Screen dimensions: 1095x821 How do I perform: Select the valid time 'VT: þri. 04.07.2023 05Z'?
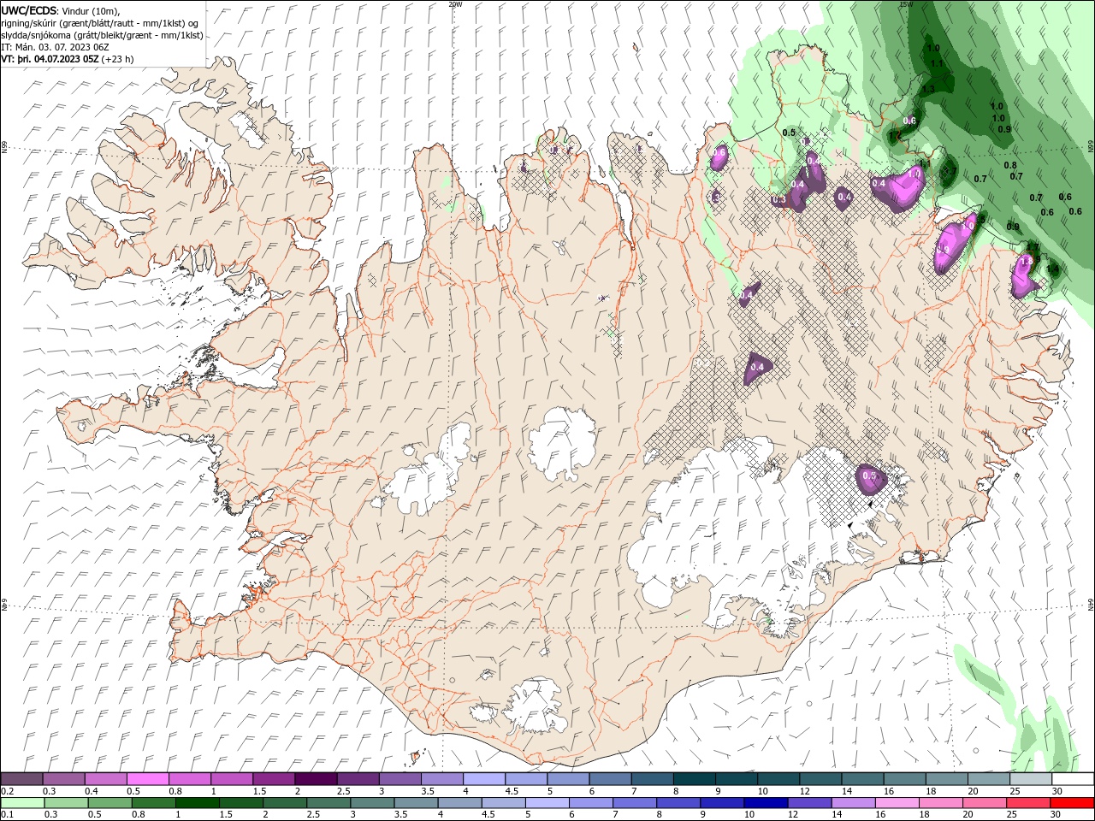point(50,59)
